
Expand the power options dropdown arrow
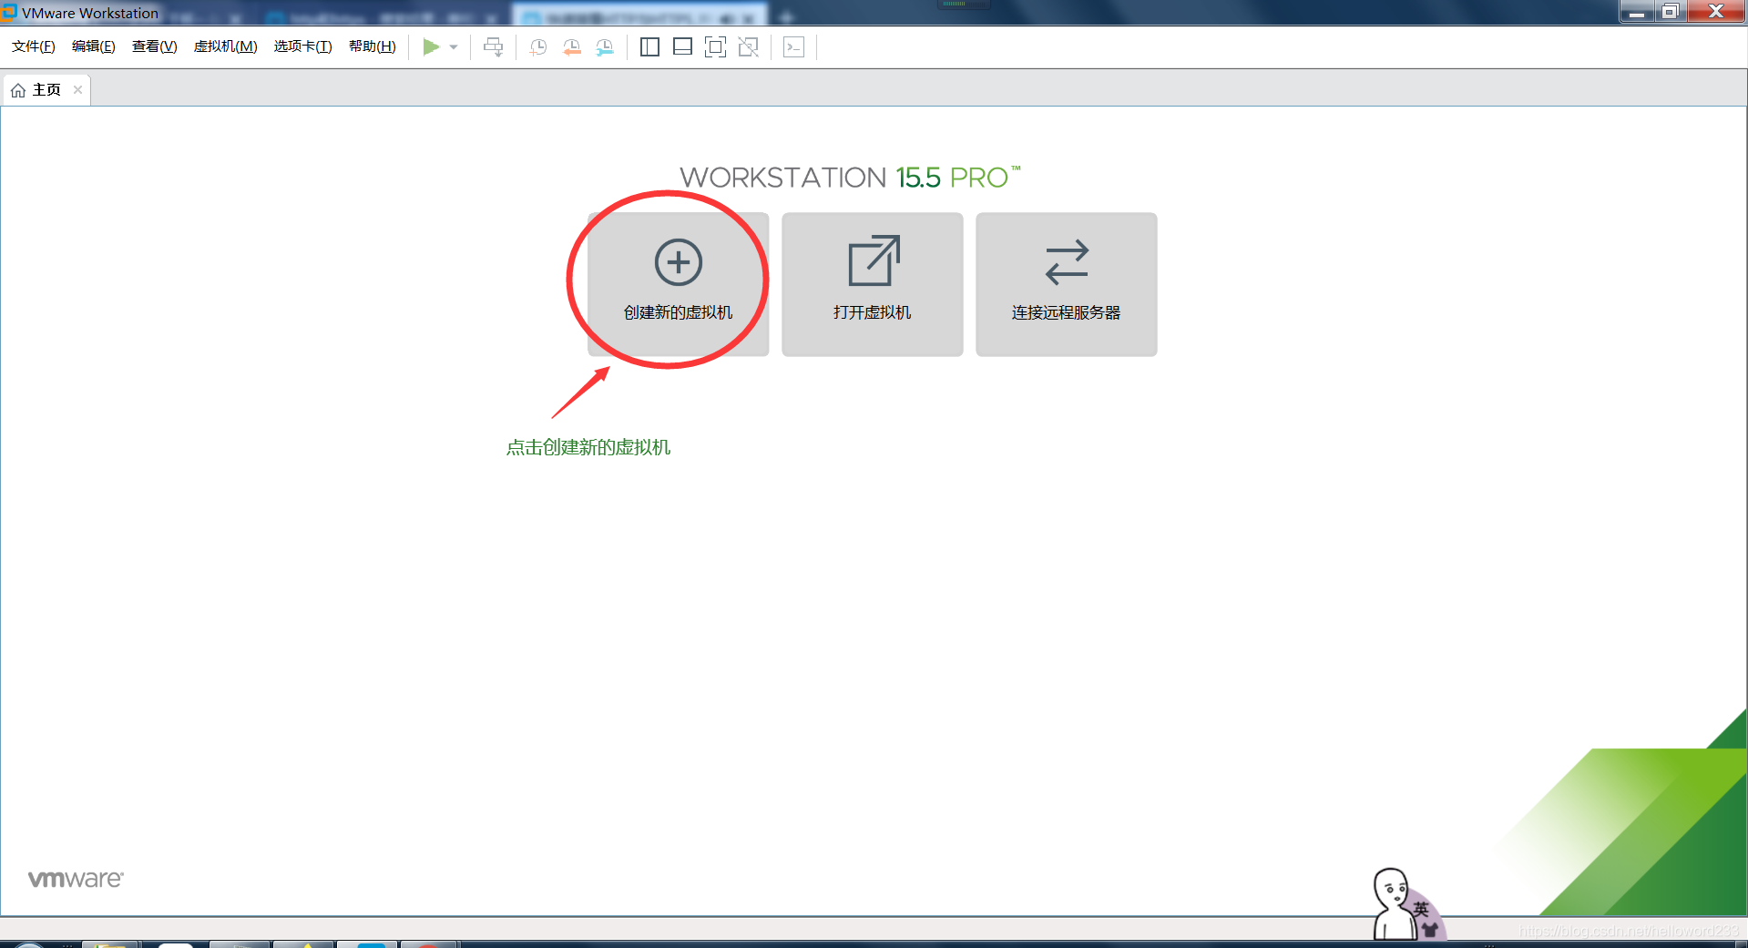click(454, 47)
